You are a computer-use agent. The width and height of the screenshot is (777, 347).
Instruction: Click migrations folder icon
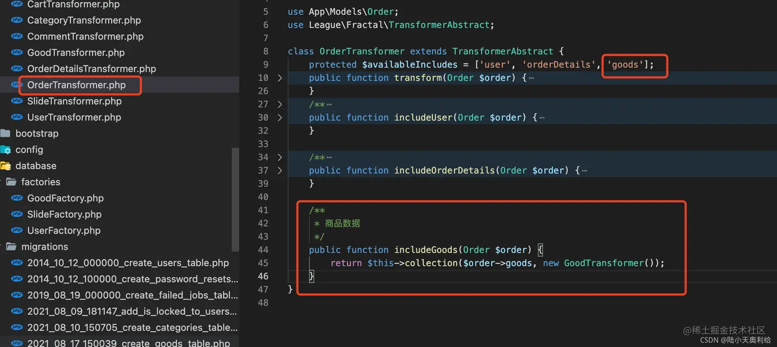click(11, 246)
